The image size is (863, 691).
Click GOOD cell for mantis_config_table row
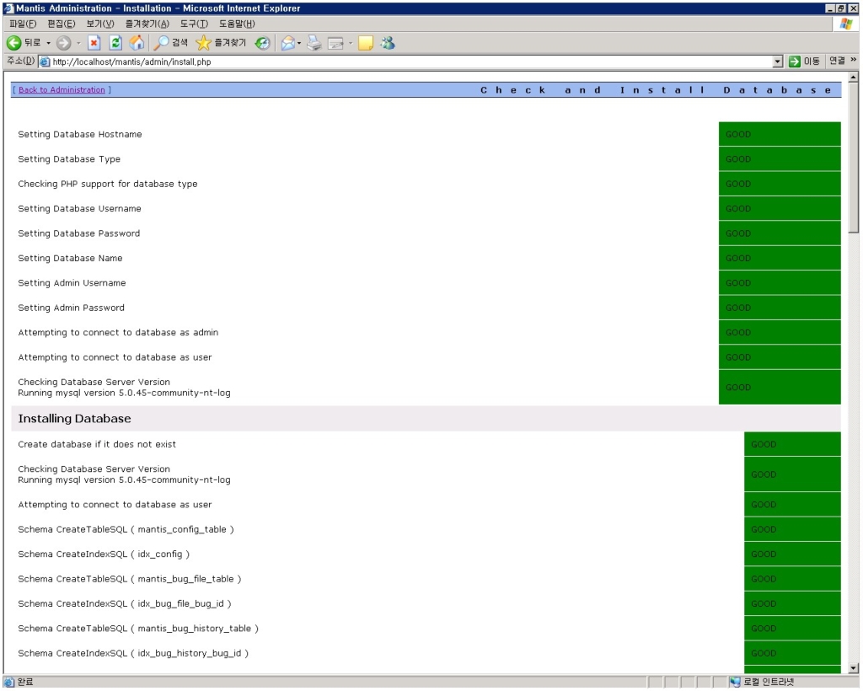click(x=792, y=529)
